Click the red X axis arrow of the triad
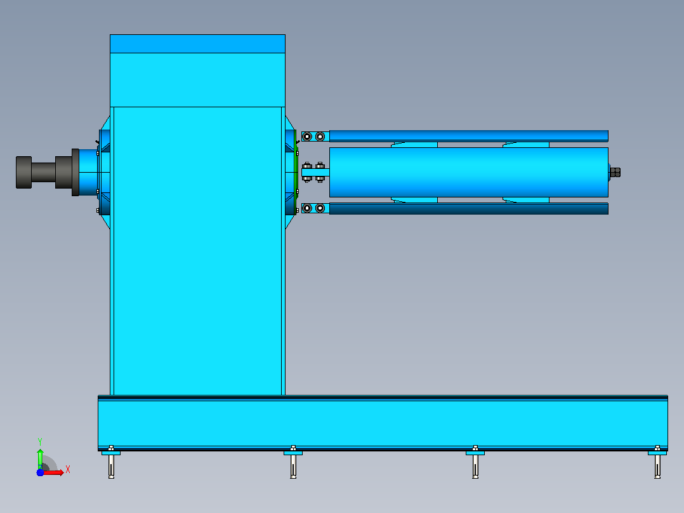The height and width of the screenshot is (513, 684). tap(54, 472)
